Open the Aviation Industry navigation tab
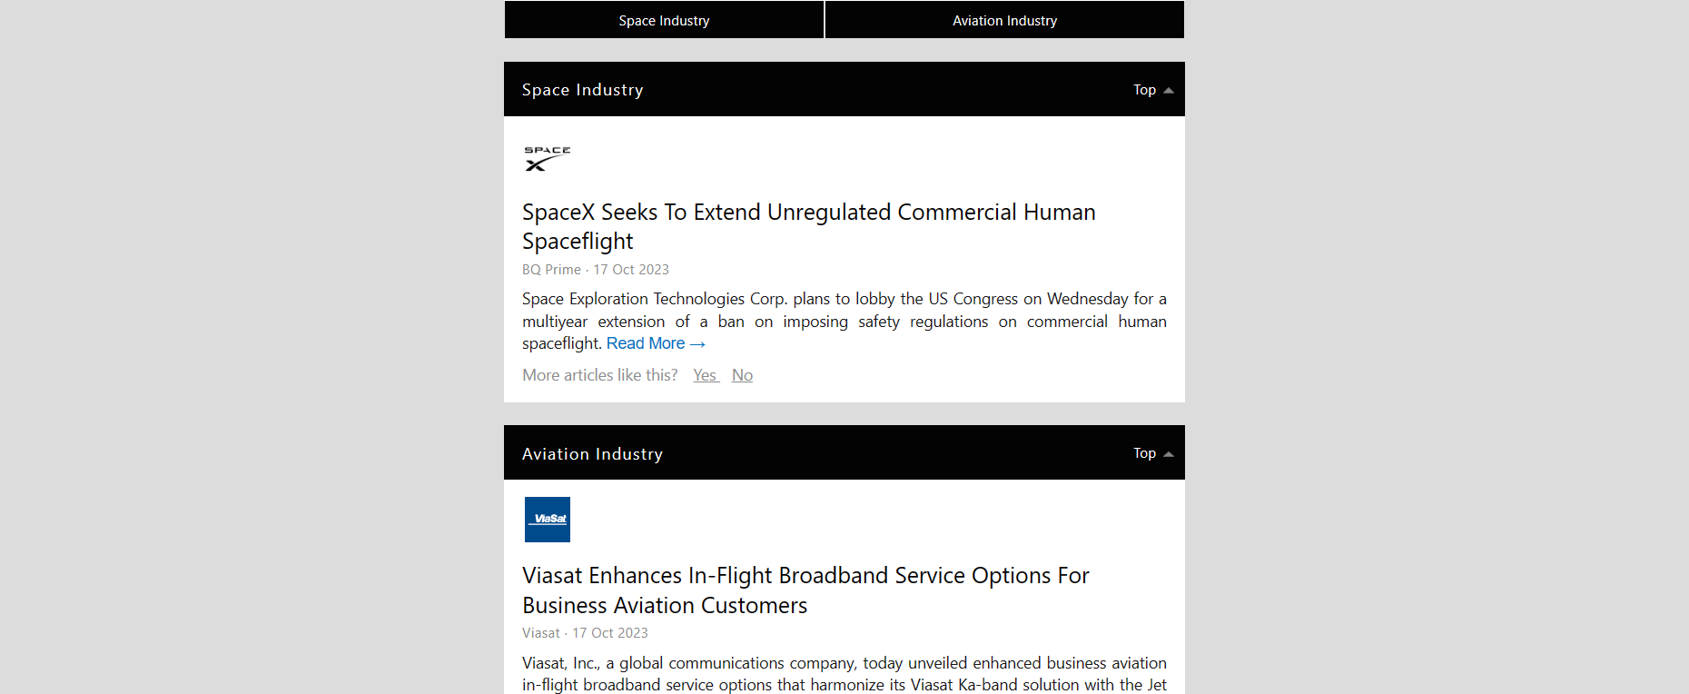 pos(1004,20)
